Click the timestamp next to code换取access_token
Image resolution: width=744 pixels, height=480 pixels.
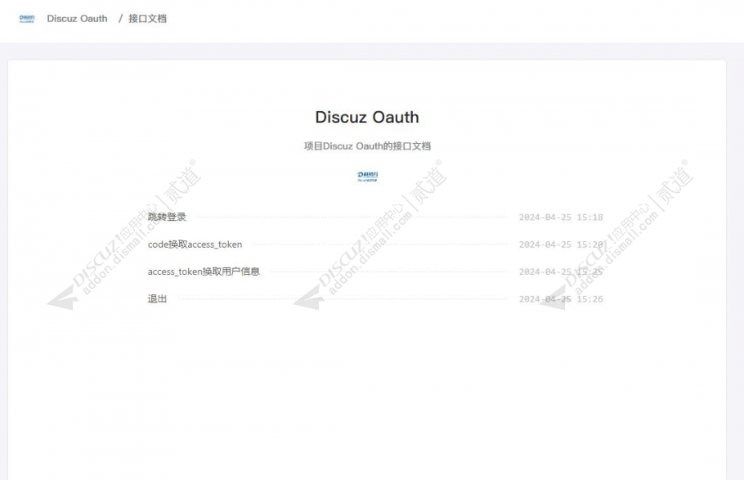coord(562,244)
